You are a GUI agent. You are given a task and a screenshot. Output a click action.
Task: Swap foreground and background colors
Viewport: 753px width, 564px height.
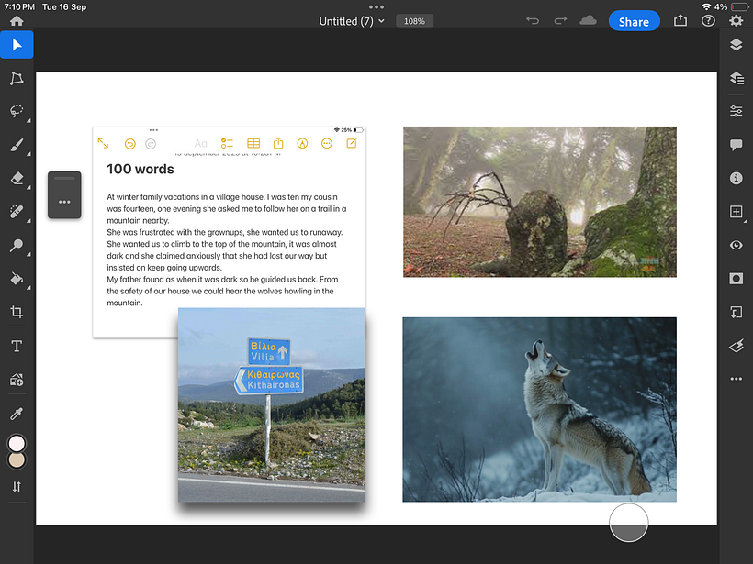[x=17, y=487]
